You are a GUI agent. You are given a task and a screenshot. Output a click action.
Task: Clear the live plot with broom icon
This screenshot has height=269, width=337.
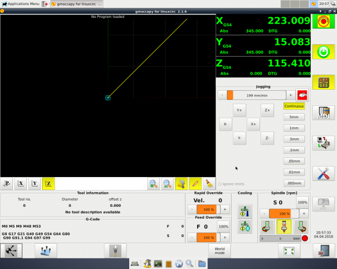click(x=210, y=183)
